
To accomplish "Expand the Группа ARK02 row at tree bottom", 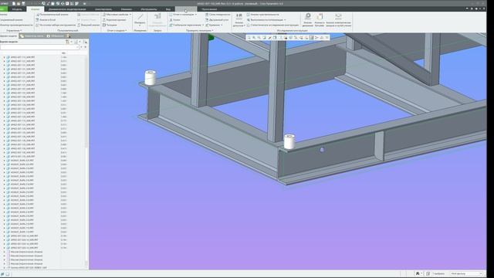I will (x=5, y=268).
